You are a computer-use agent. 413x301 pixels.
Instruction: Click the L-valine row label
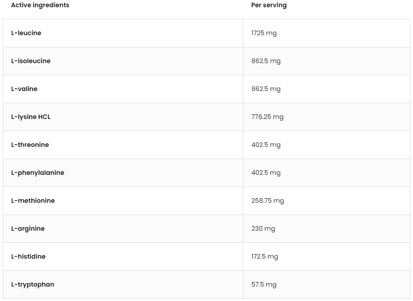[x=24, y=89]
